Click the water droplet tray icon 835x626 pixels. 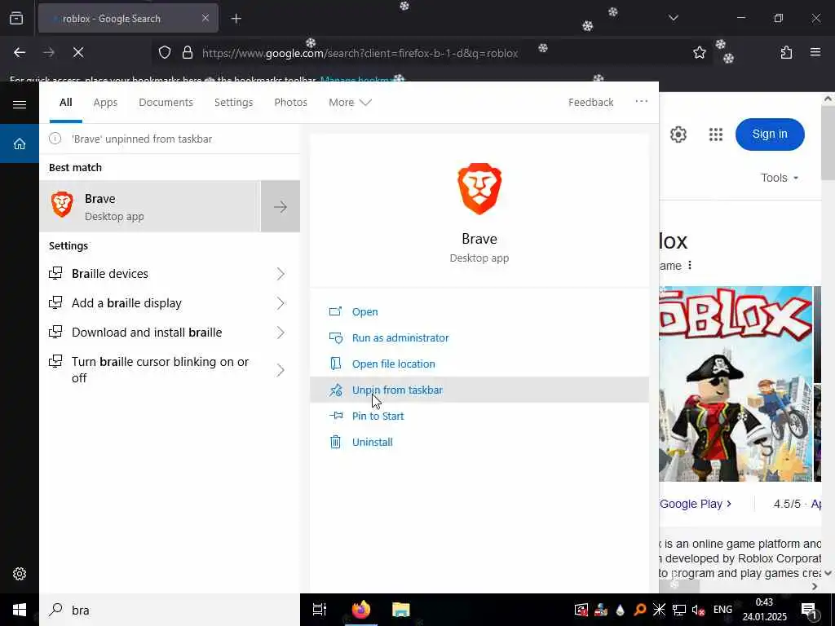point(621,610)
